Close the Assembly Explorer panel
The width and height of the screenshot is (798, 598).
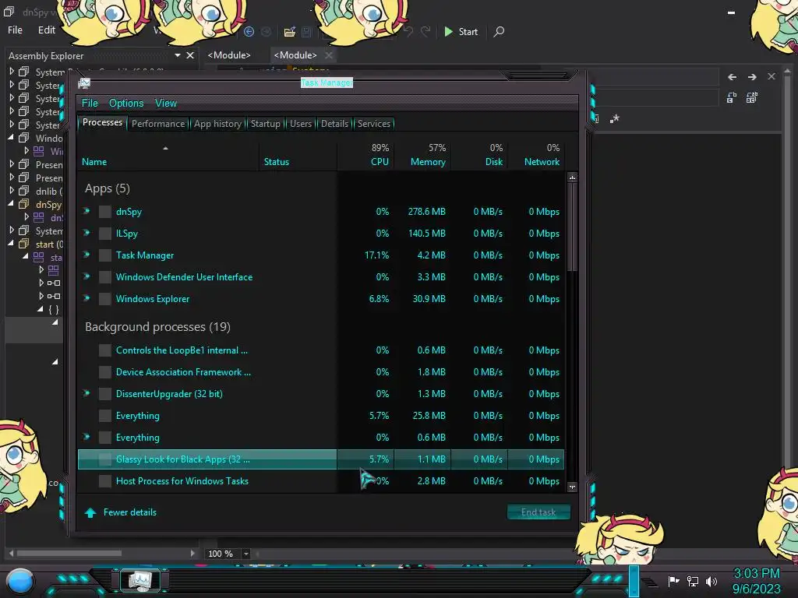190,55
